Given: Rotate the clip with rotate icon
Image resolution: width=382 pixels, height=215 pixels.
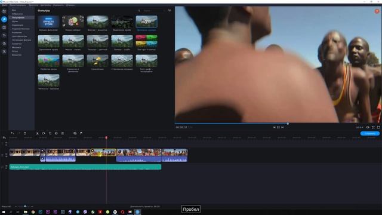Looking at the screenshot, I should 44,133.
